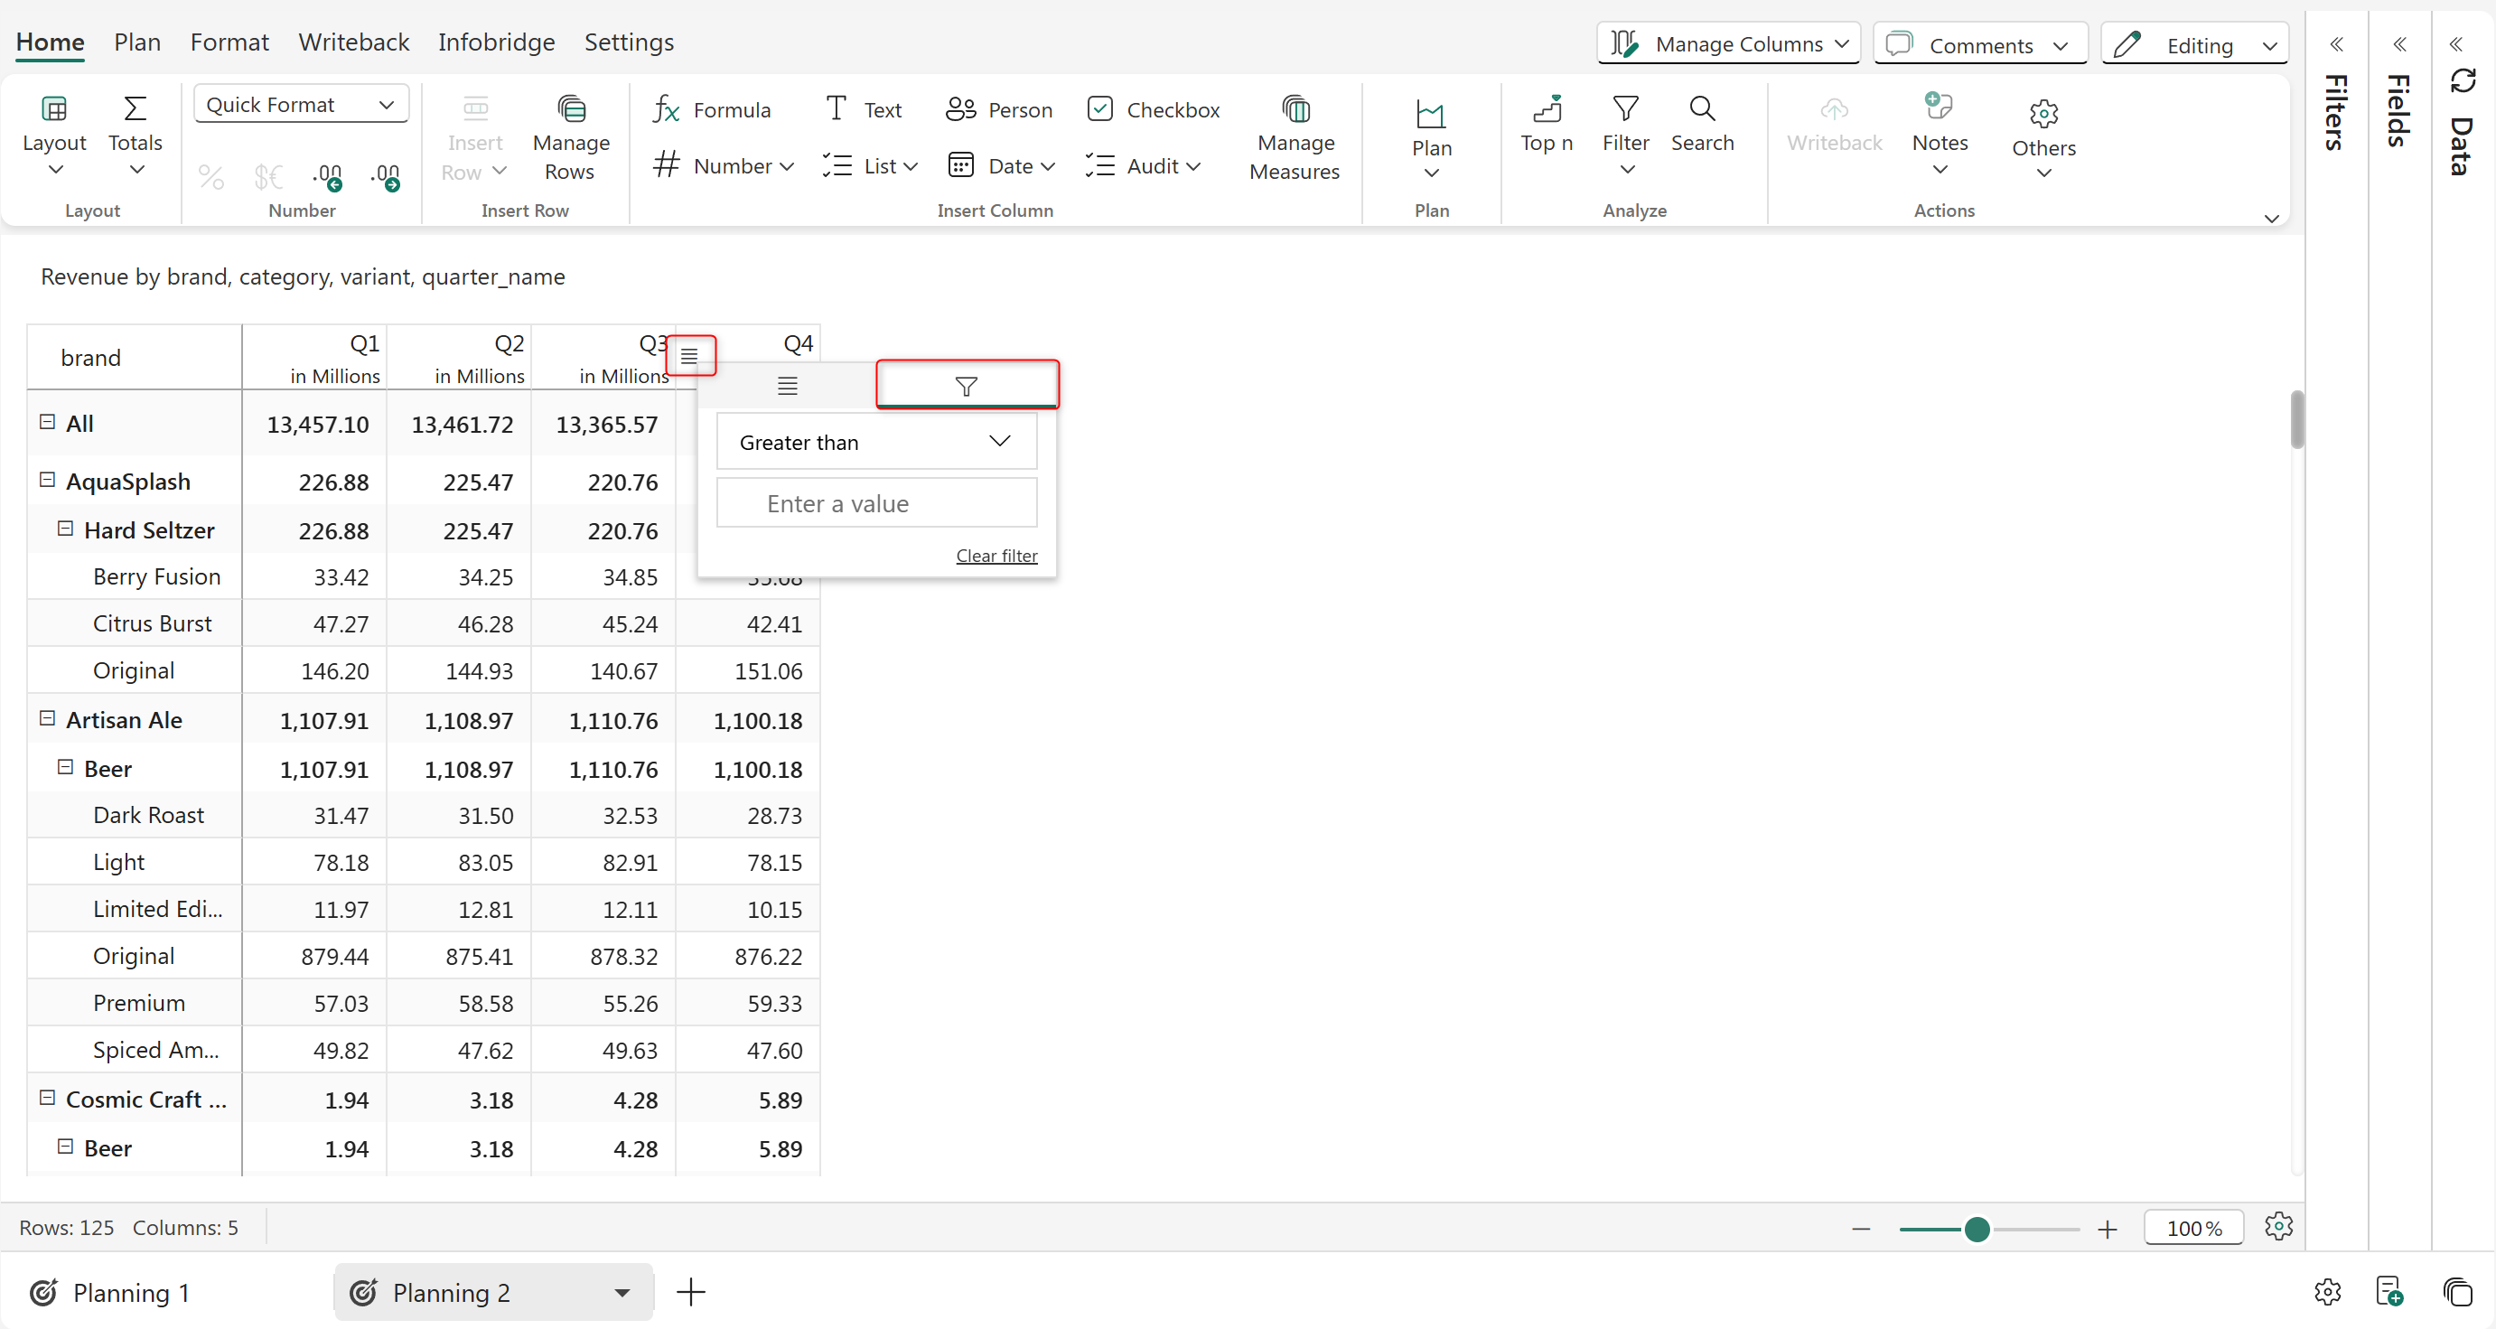The width and height of the screenshot is (2496, 1329).
Task: Open Manage Measures
Action: [x=1295, y=140]
